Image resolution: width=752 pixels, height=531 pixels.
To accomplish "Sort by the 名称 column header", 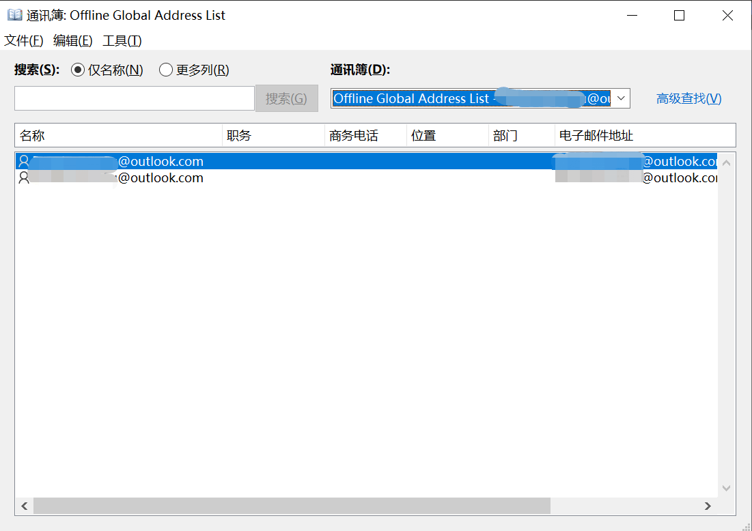I will 118,136.
